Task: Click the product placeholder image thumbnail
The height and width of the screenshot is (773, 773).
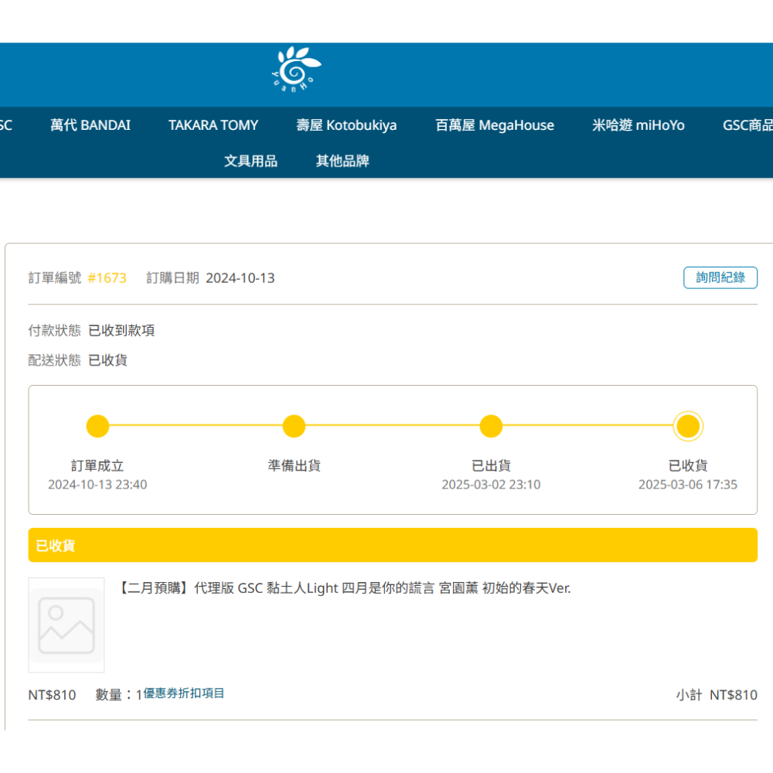Action: pyautogui.click(x=66, y=625)
